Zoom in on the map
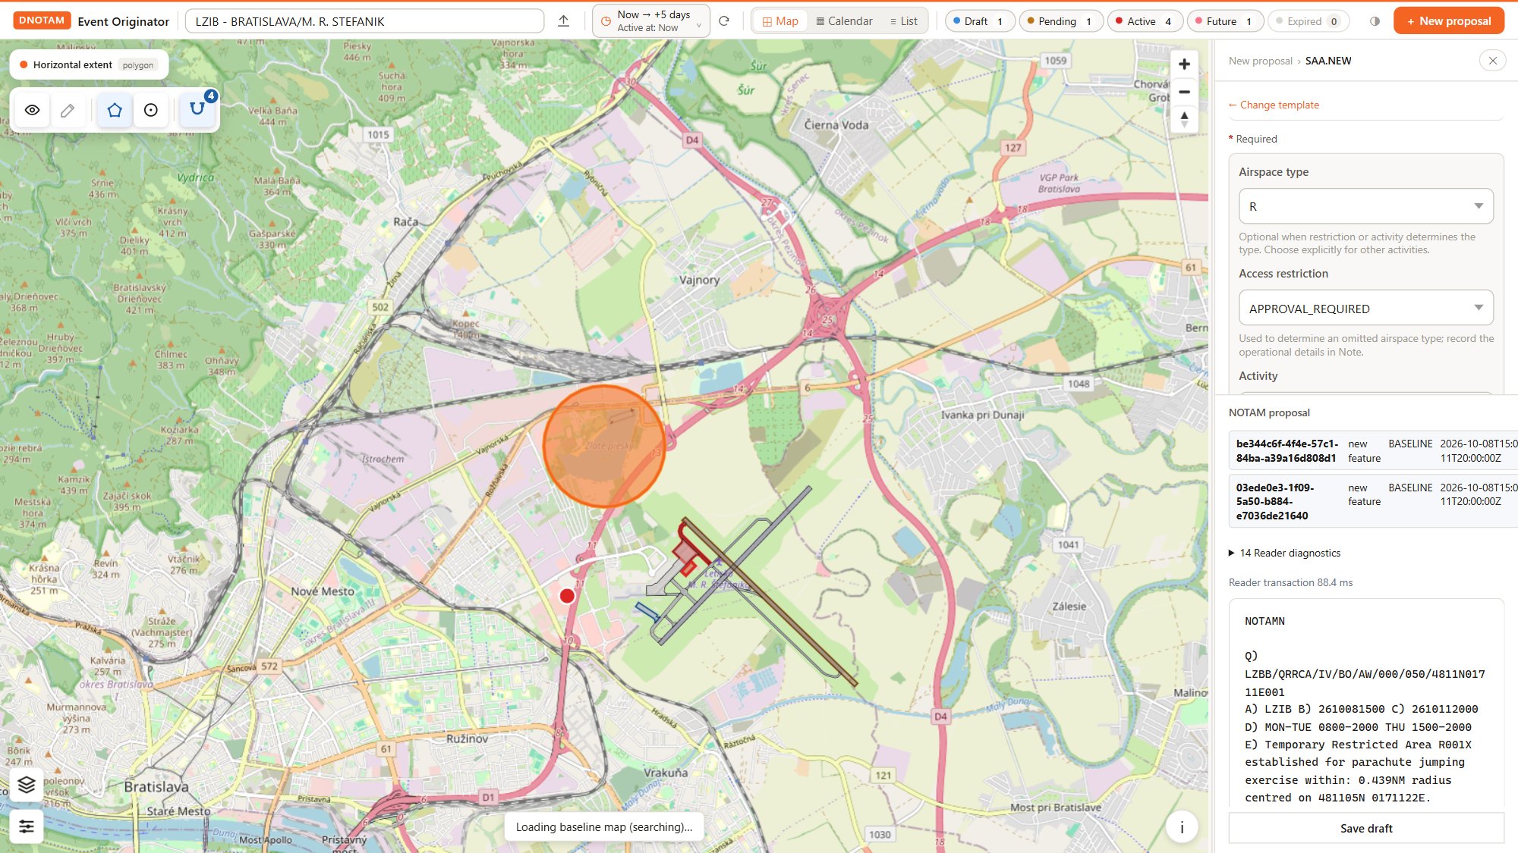 [1184, 64]
